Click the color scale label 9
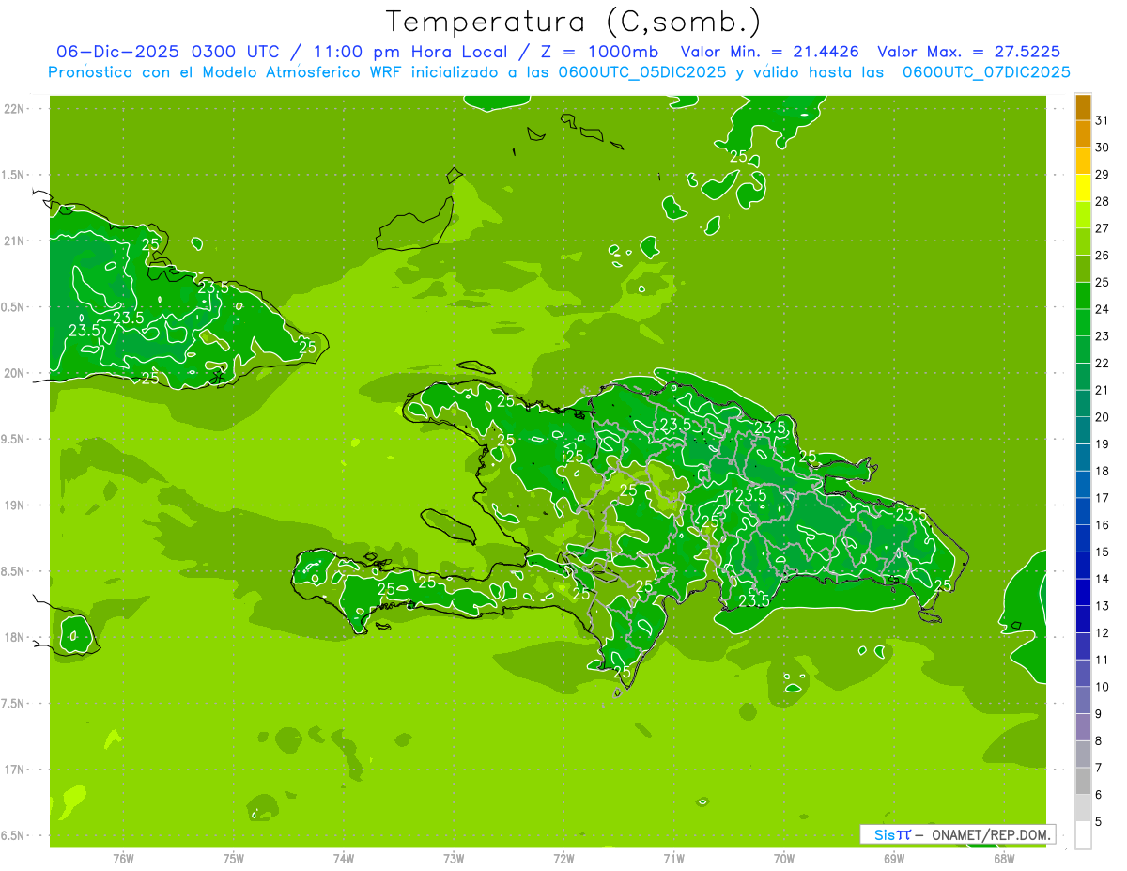Screen dimensions: 1127x871 coord(1099,714)
